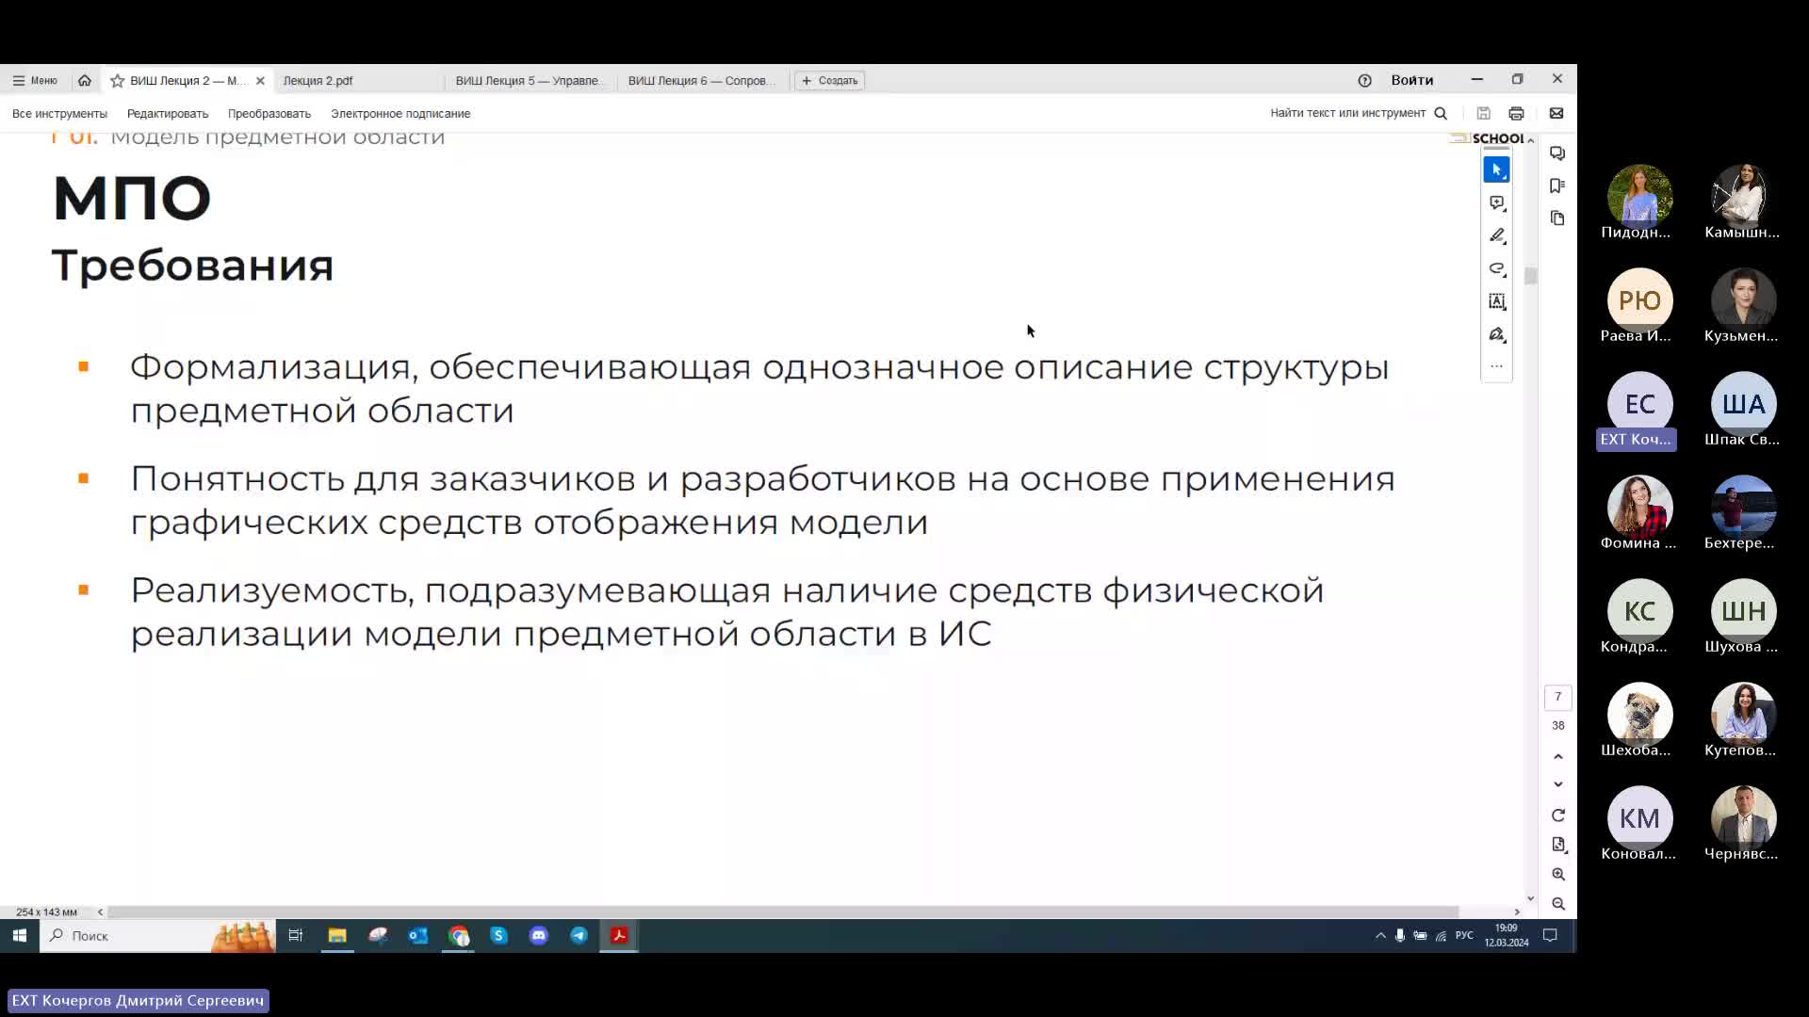Viewport: 1809px width, 1017px height.
Task: Click the horizontal scrollbar at the bottom
Action: tap(783, 912)
